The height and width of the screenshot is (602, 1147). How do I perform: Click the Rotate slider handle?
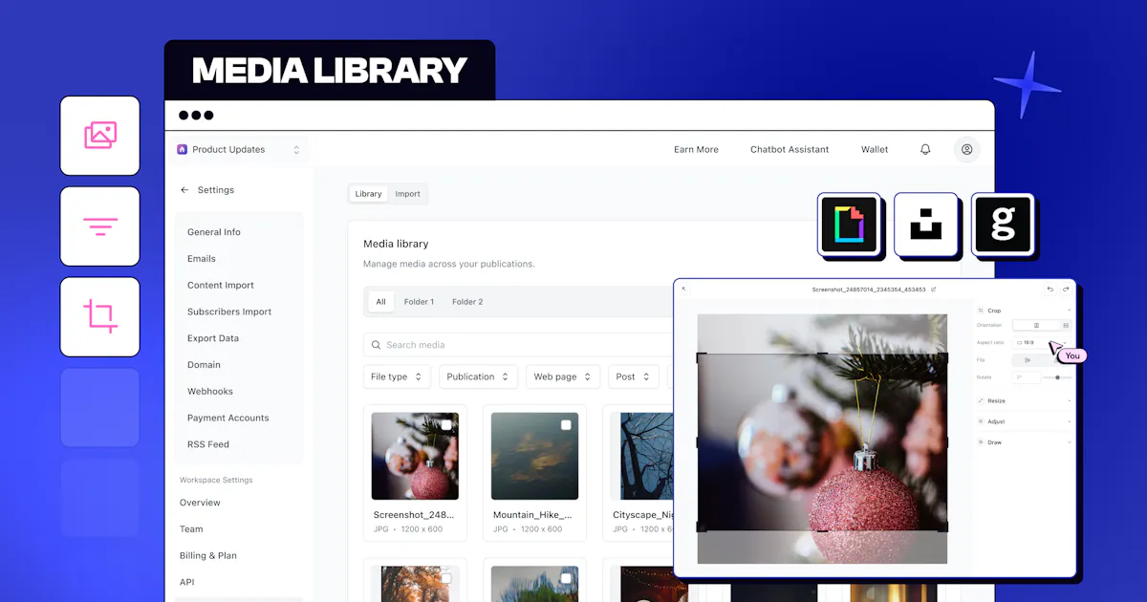(x=1057, y=377)
